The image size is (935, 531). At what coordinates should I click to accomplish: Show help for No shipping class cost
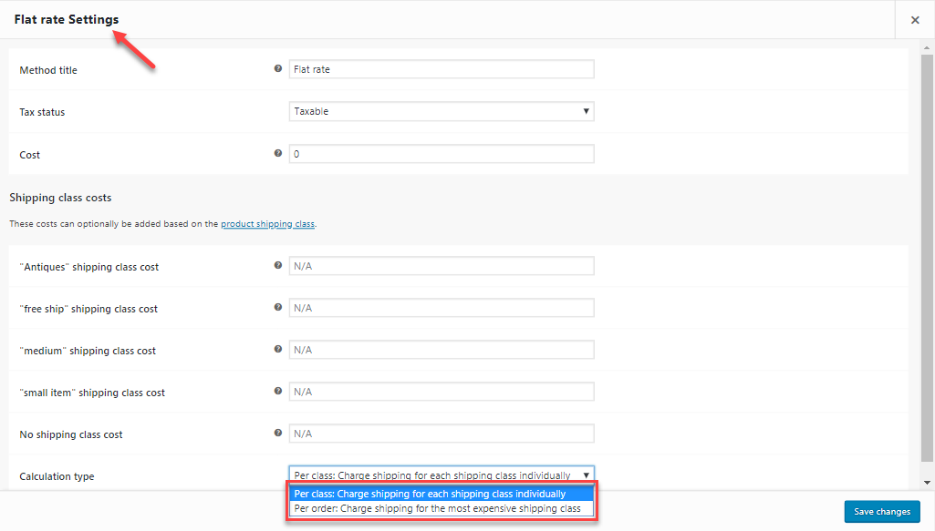[278, 433]
